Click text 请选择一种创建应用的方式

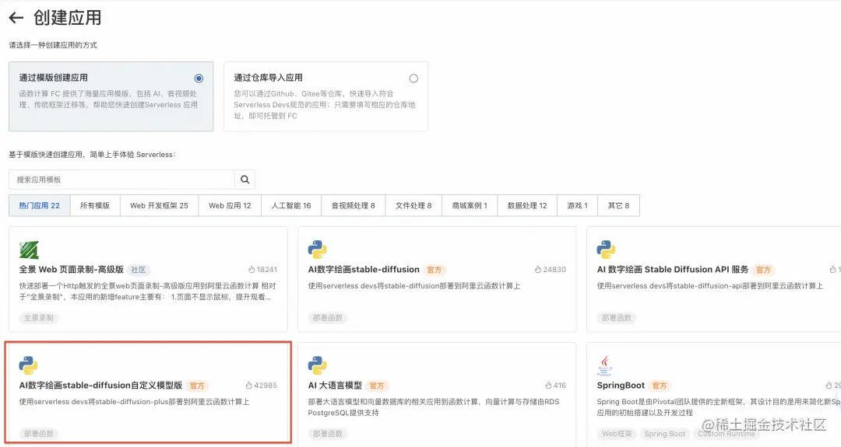click(x=53, y=45)
